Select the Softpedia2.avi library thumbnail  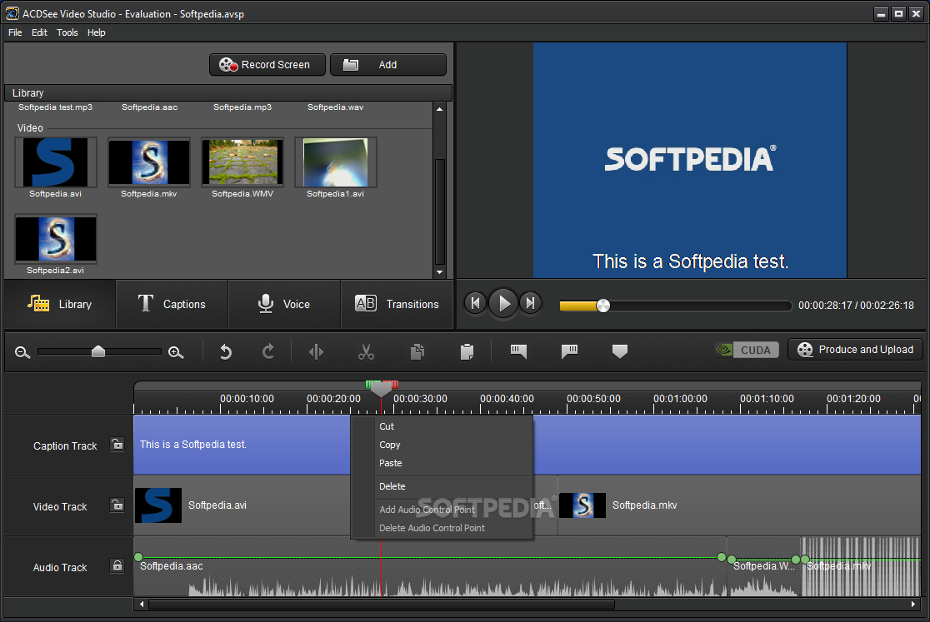[x=55, y=239]
